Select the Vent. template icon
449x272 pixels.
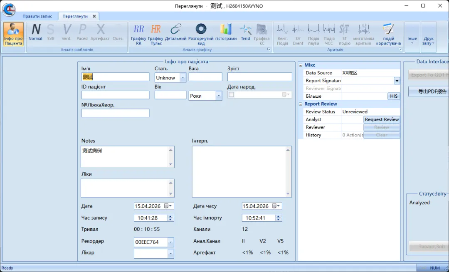point(67,32)
